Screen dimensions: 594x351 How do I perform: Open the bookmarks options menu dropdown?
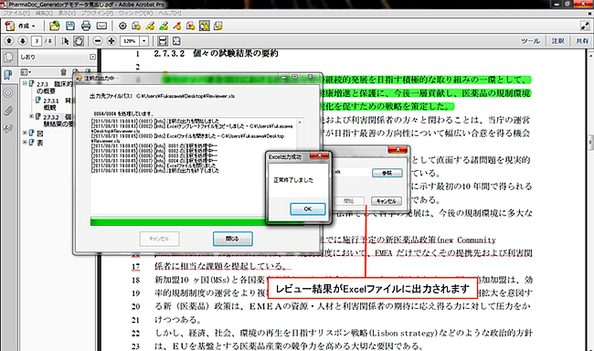pos(26,72)
